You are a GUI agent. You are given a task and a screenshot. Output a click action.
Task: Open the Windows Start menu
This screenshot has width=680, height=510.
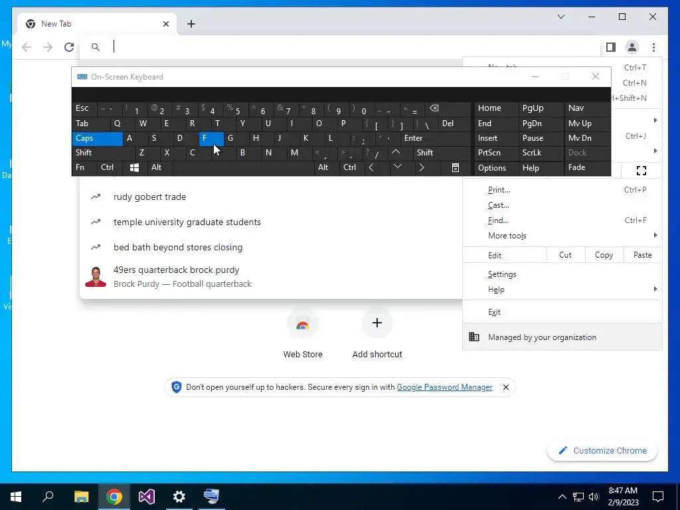tap(16, 497)
